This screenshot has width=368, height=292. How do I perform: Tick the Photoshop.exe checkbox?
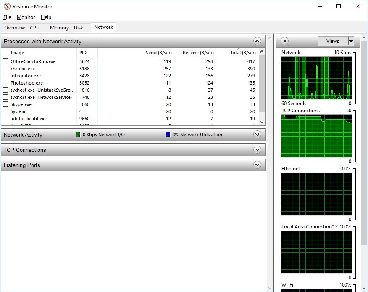click(x=6, y=83)
